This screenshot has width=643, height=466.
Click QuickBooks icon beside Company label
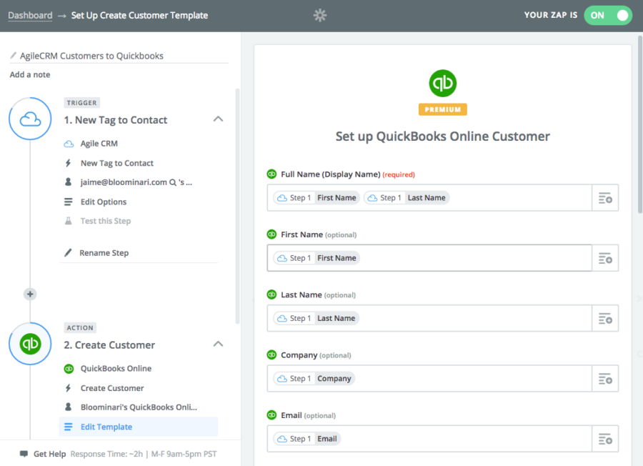click(x=271, y=355)
